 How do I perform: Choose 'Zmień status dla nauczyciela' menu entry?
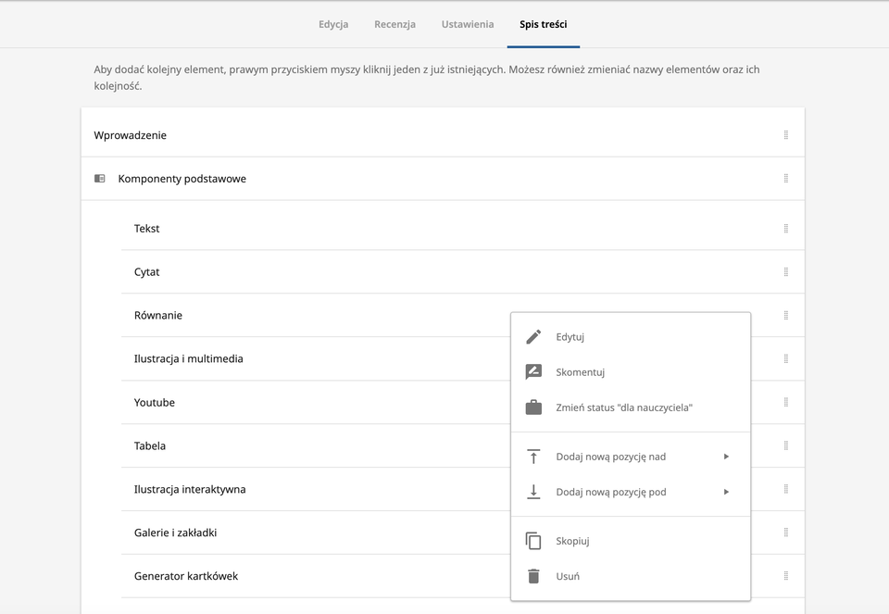coord(624,407)
